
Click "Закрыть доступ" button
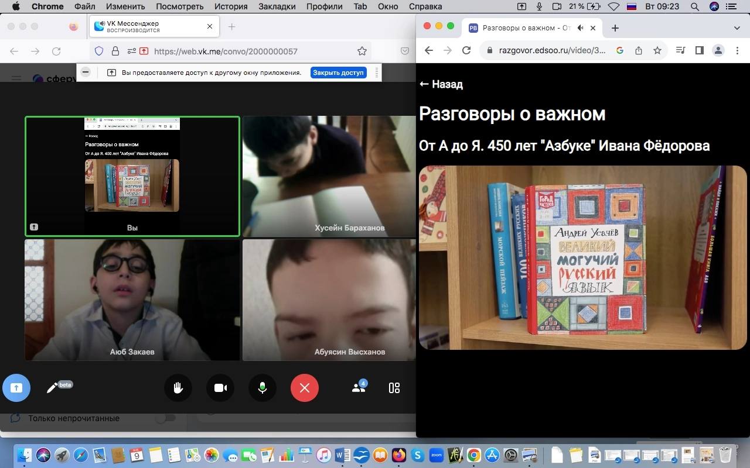point(338,73)
